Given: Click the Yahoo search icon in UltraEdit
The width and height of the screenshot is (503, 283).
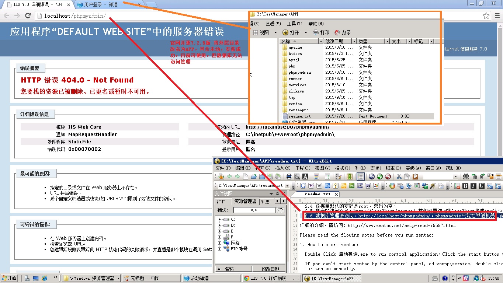Looking at the screenshot, I should coord(311,186).
